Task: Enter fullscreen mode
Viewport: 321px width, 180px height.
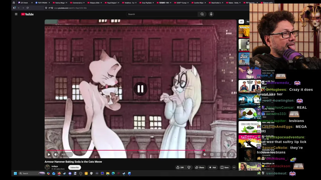Action: (x=231, y=154)
